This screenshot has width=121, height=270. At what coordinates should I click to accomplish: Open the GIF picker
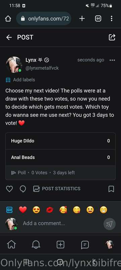(x=9, y=210)
